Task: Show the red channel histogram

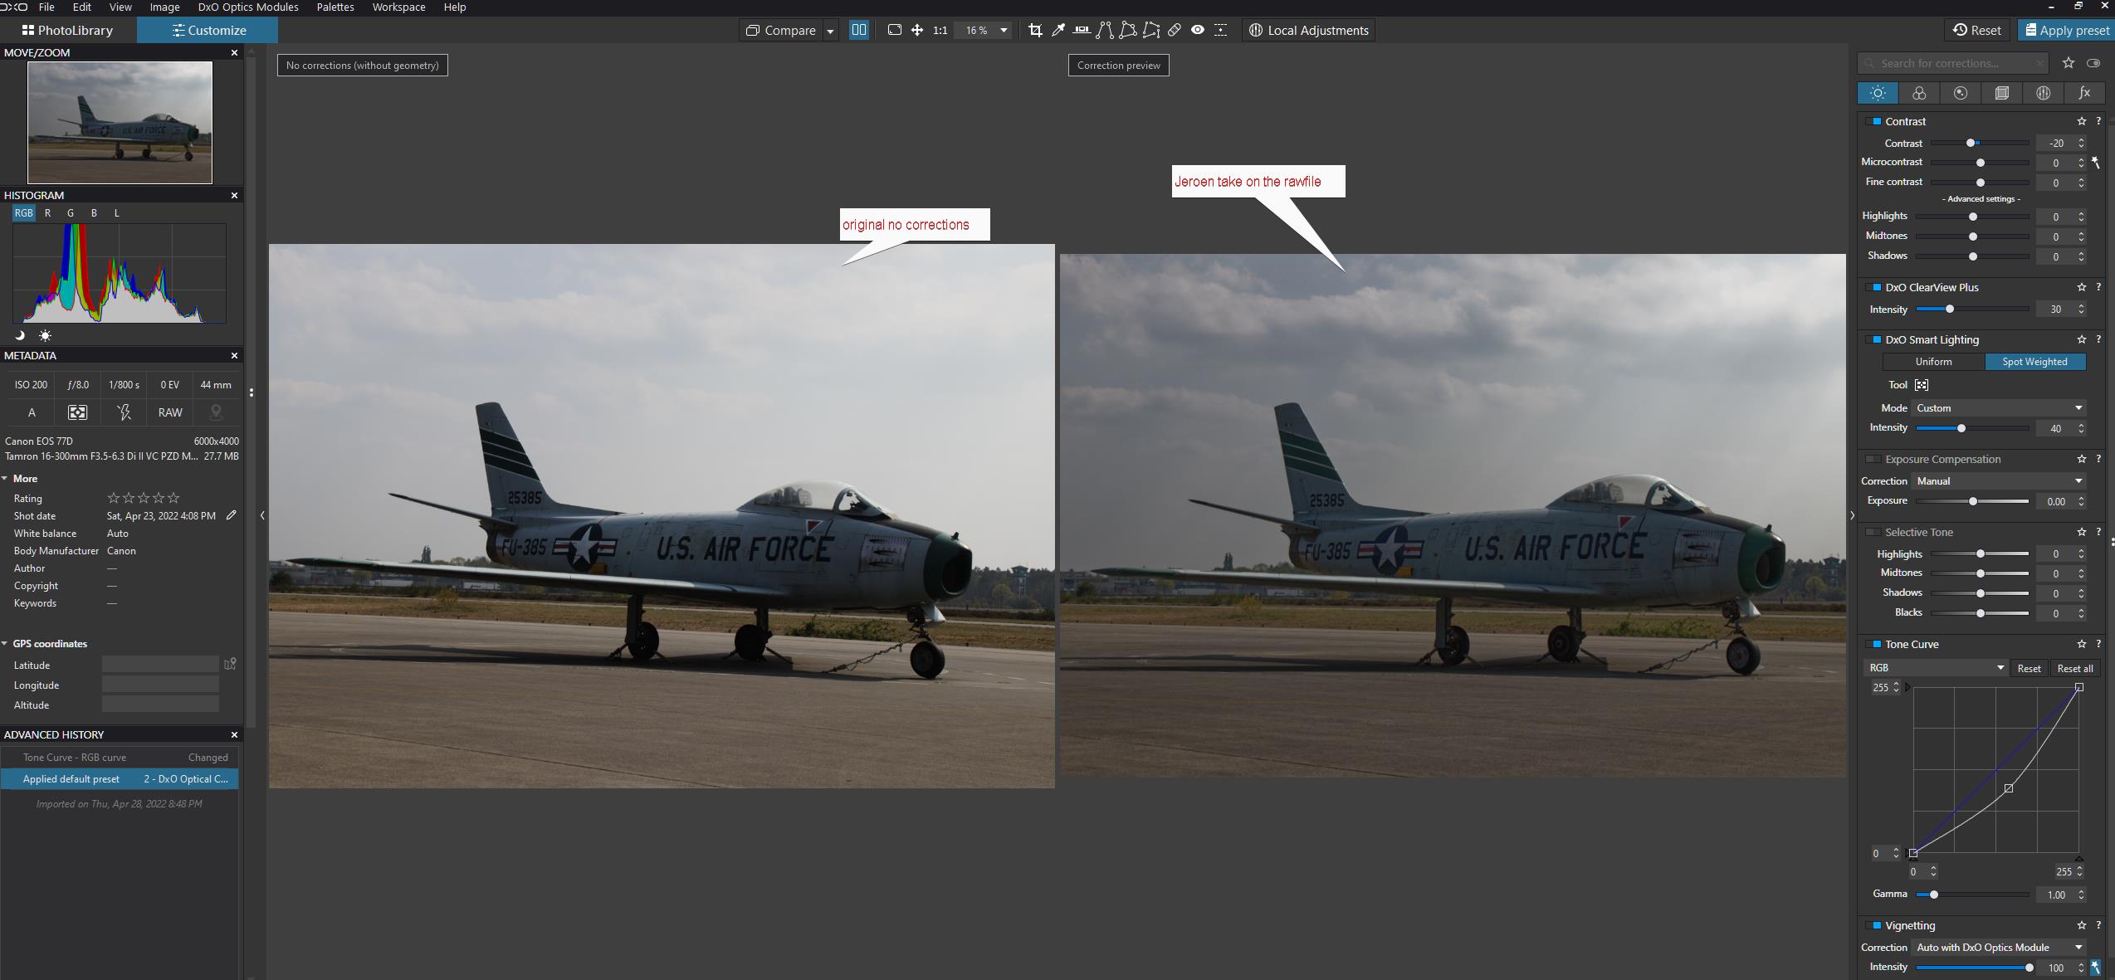Action: [47, 213]
